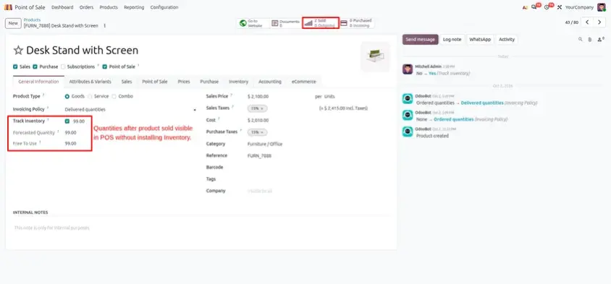Viewport: 611px width, 284px height.
Task: Open the Products menu
Action: (109, 7)
